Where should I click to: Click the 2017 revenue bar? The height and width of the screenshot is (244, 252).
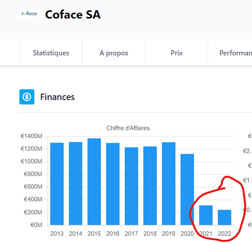point(132,186)
